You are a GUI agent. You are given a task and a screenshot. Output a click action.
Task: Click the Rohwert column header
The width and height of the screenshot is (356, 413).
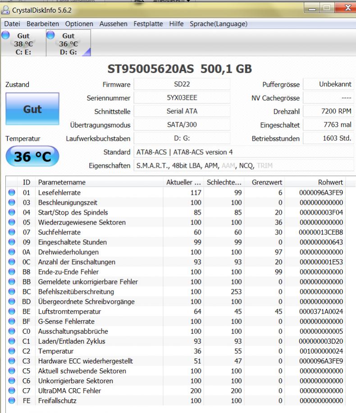[x=315, y=182]
